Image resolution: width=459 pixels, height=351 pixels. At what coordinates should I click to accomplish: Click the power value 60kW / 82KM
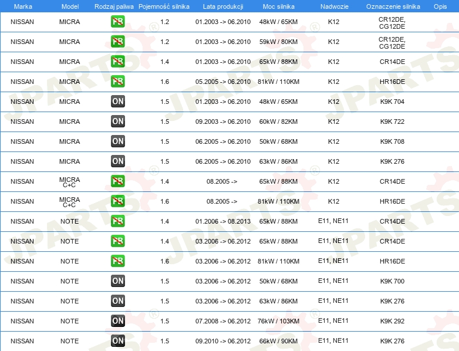[278, 122]
